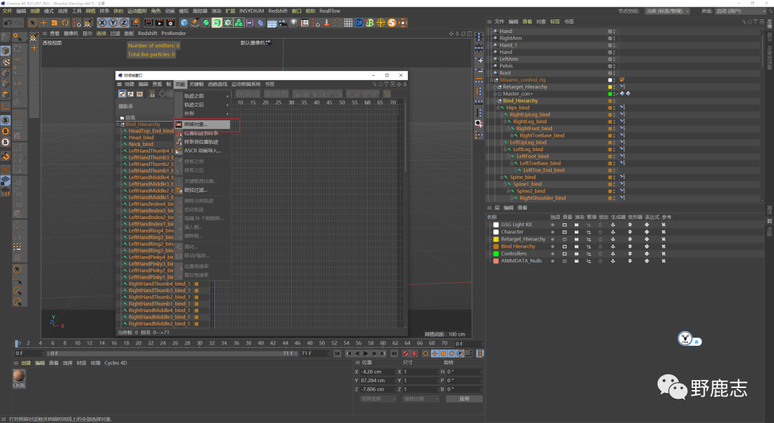Click the undo arrow icon in top toolbar
This screenshot has width=774, height=423.
7,23
